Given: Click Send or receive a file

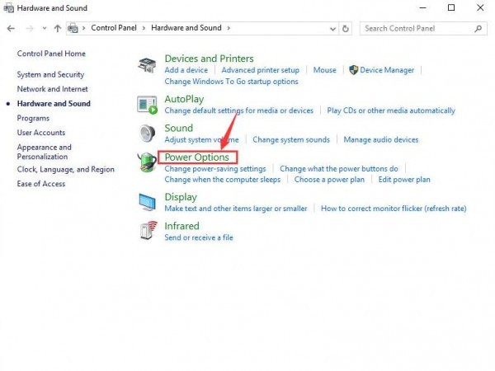Looking at the screenshot, I should coord(199,237).
